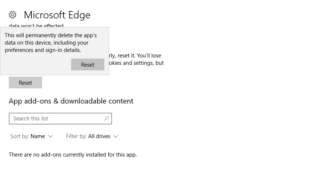Expand the chevron next to Name

pos(50,136)
